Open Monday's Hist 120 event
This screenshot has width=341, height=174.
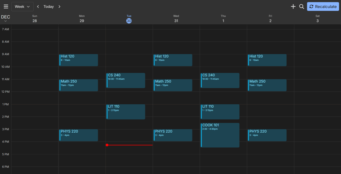[79, 60]
